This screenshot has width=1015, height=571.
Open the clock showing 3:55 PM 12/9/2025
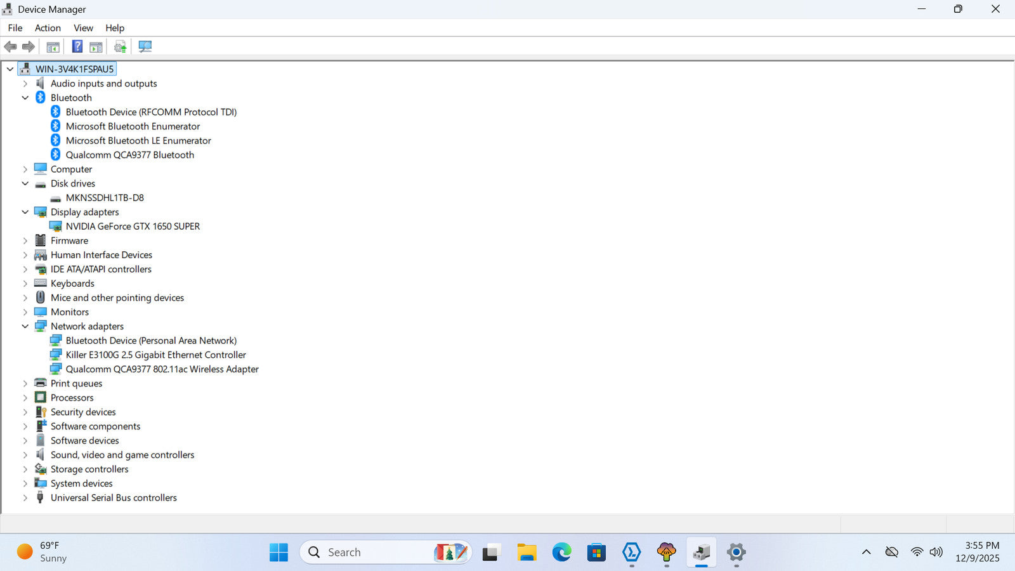click(x=978, y=552)
